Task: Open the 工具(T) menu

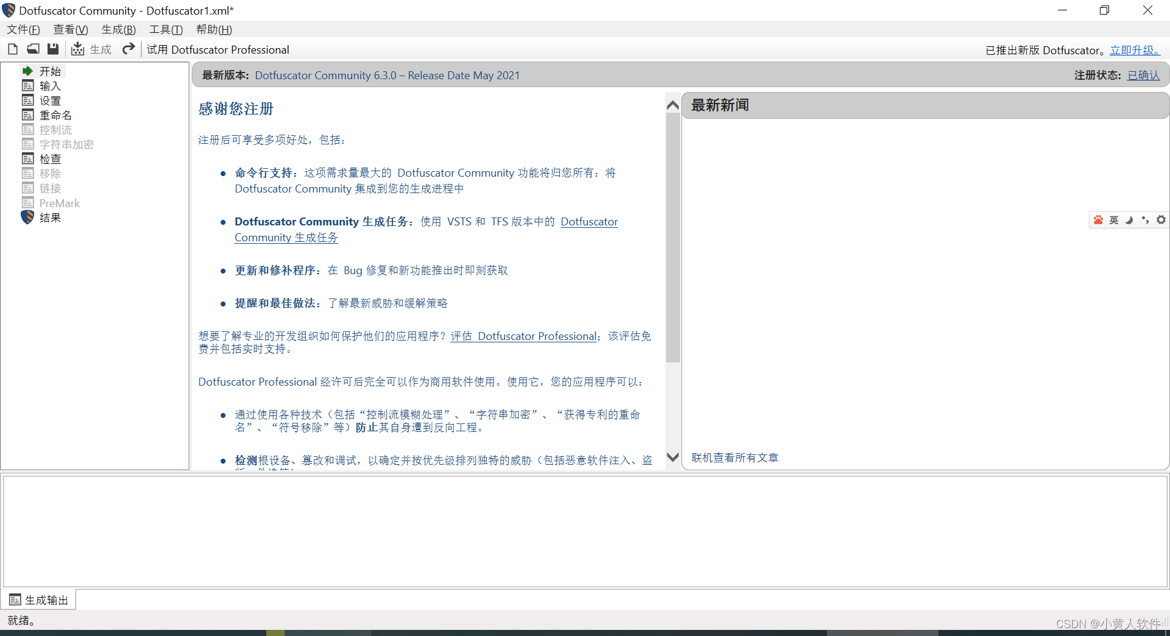Action: point(166,29)
